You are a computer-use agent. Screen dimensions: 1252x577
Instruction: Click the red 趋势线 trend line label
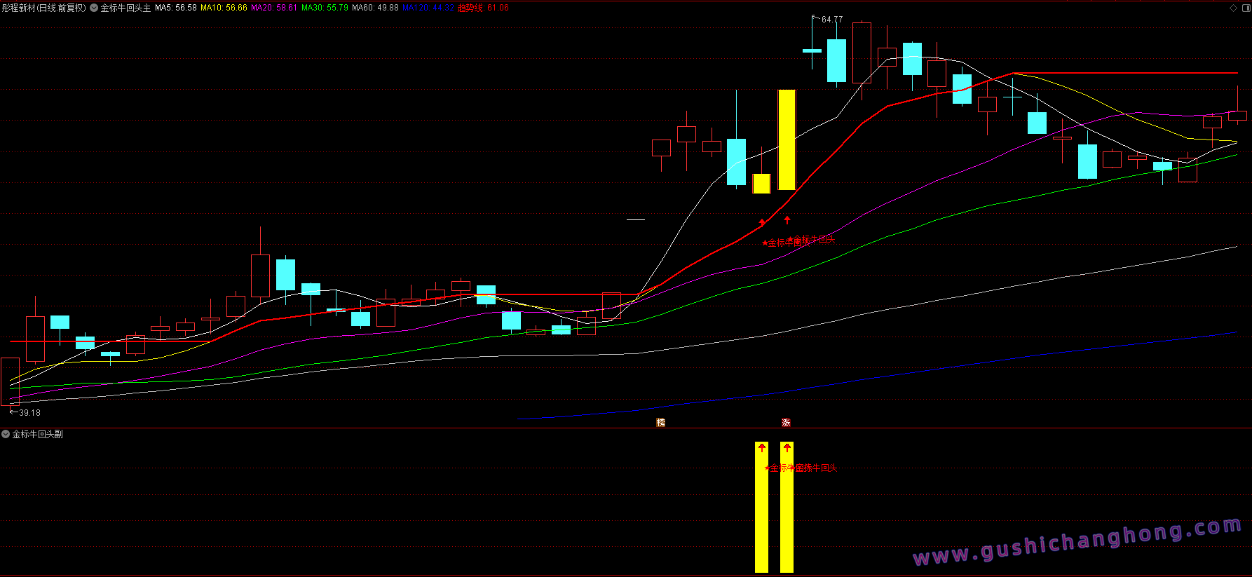pos(483,8)
